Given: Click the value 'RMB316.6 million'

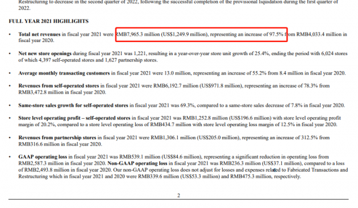Looking at the screenshot, I should (39, 144).
